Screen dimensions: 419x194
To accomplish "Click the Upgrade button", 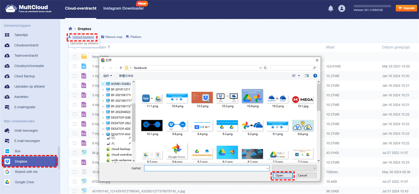I will [x=406, y=8].
